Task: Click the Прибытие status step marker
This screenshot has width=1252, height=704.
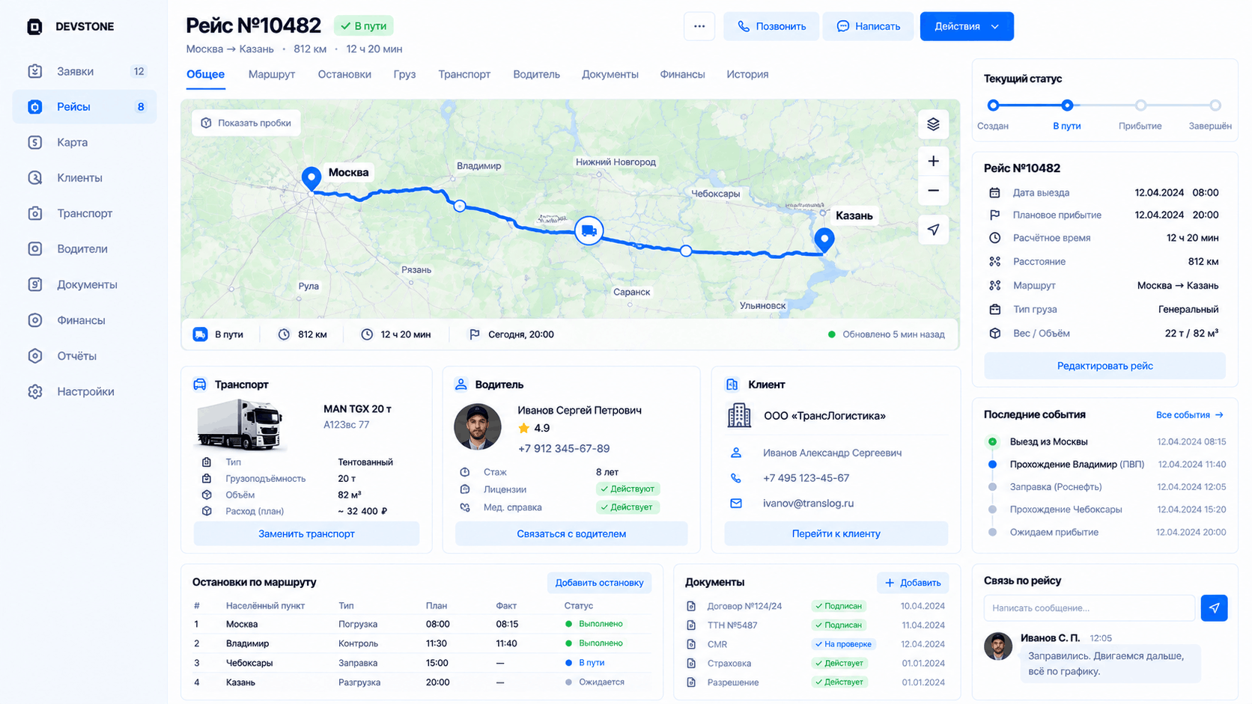Action: pos(1140,105)
